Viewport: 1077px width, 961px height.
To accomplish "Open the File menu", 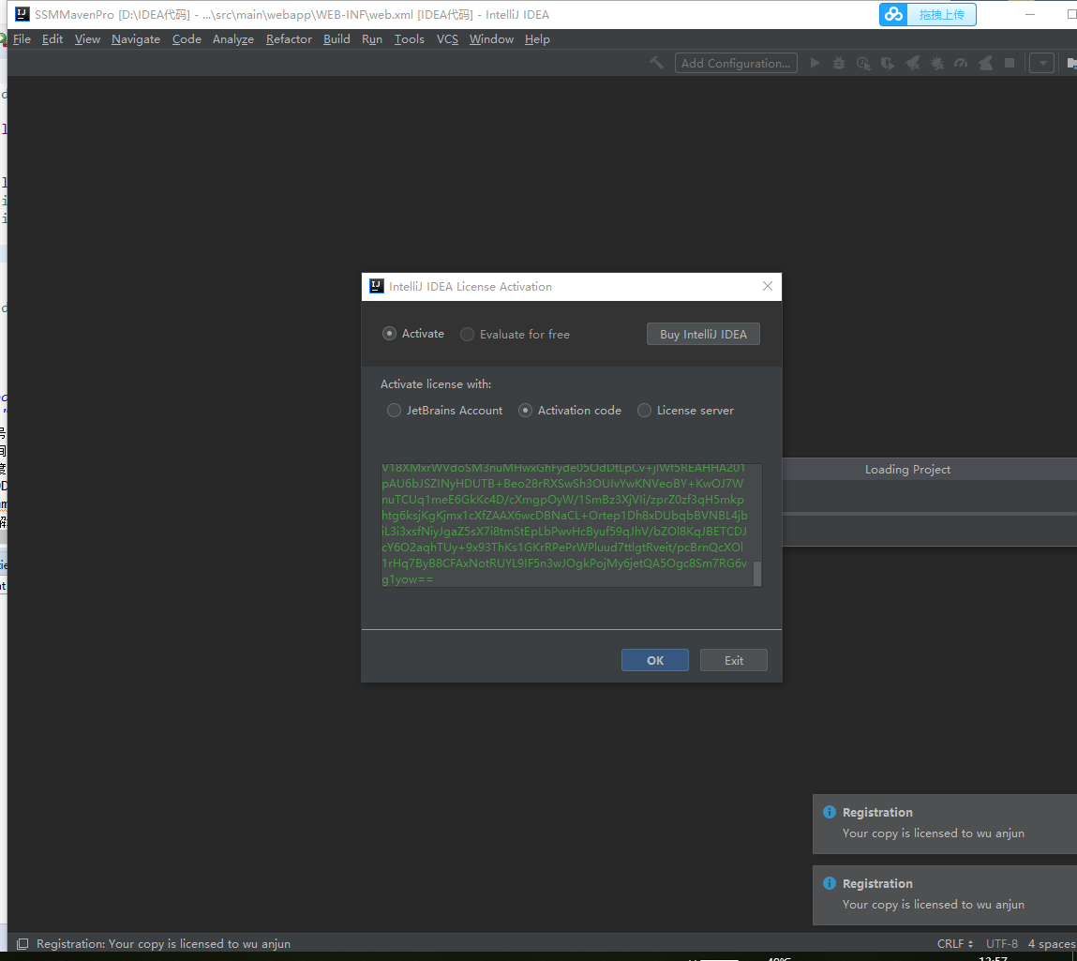I will pos(22,39).
